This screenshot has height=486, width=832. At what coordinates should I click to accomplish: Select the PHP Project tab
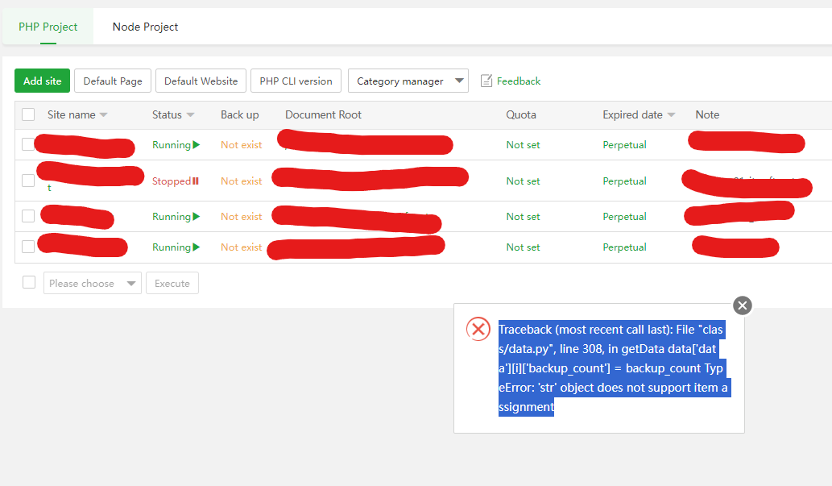coord(47,27)
